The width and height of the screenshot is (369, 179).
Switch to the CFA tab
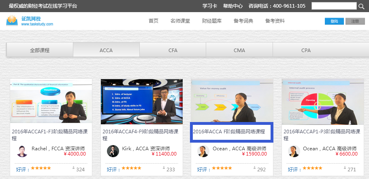tap(173, 50)
